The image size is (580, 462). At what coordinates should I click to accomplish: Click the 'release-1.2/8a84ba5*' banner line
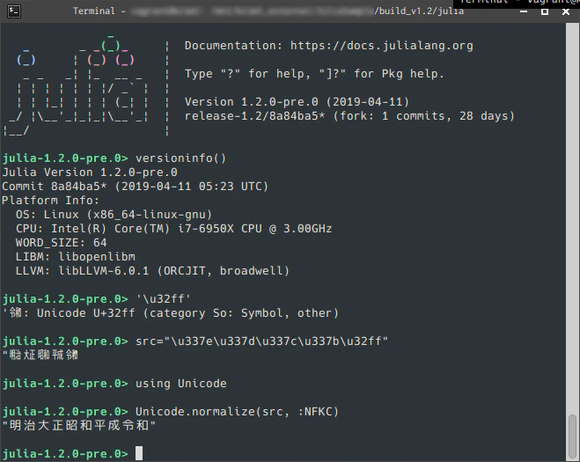[349, 116]
